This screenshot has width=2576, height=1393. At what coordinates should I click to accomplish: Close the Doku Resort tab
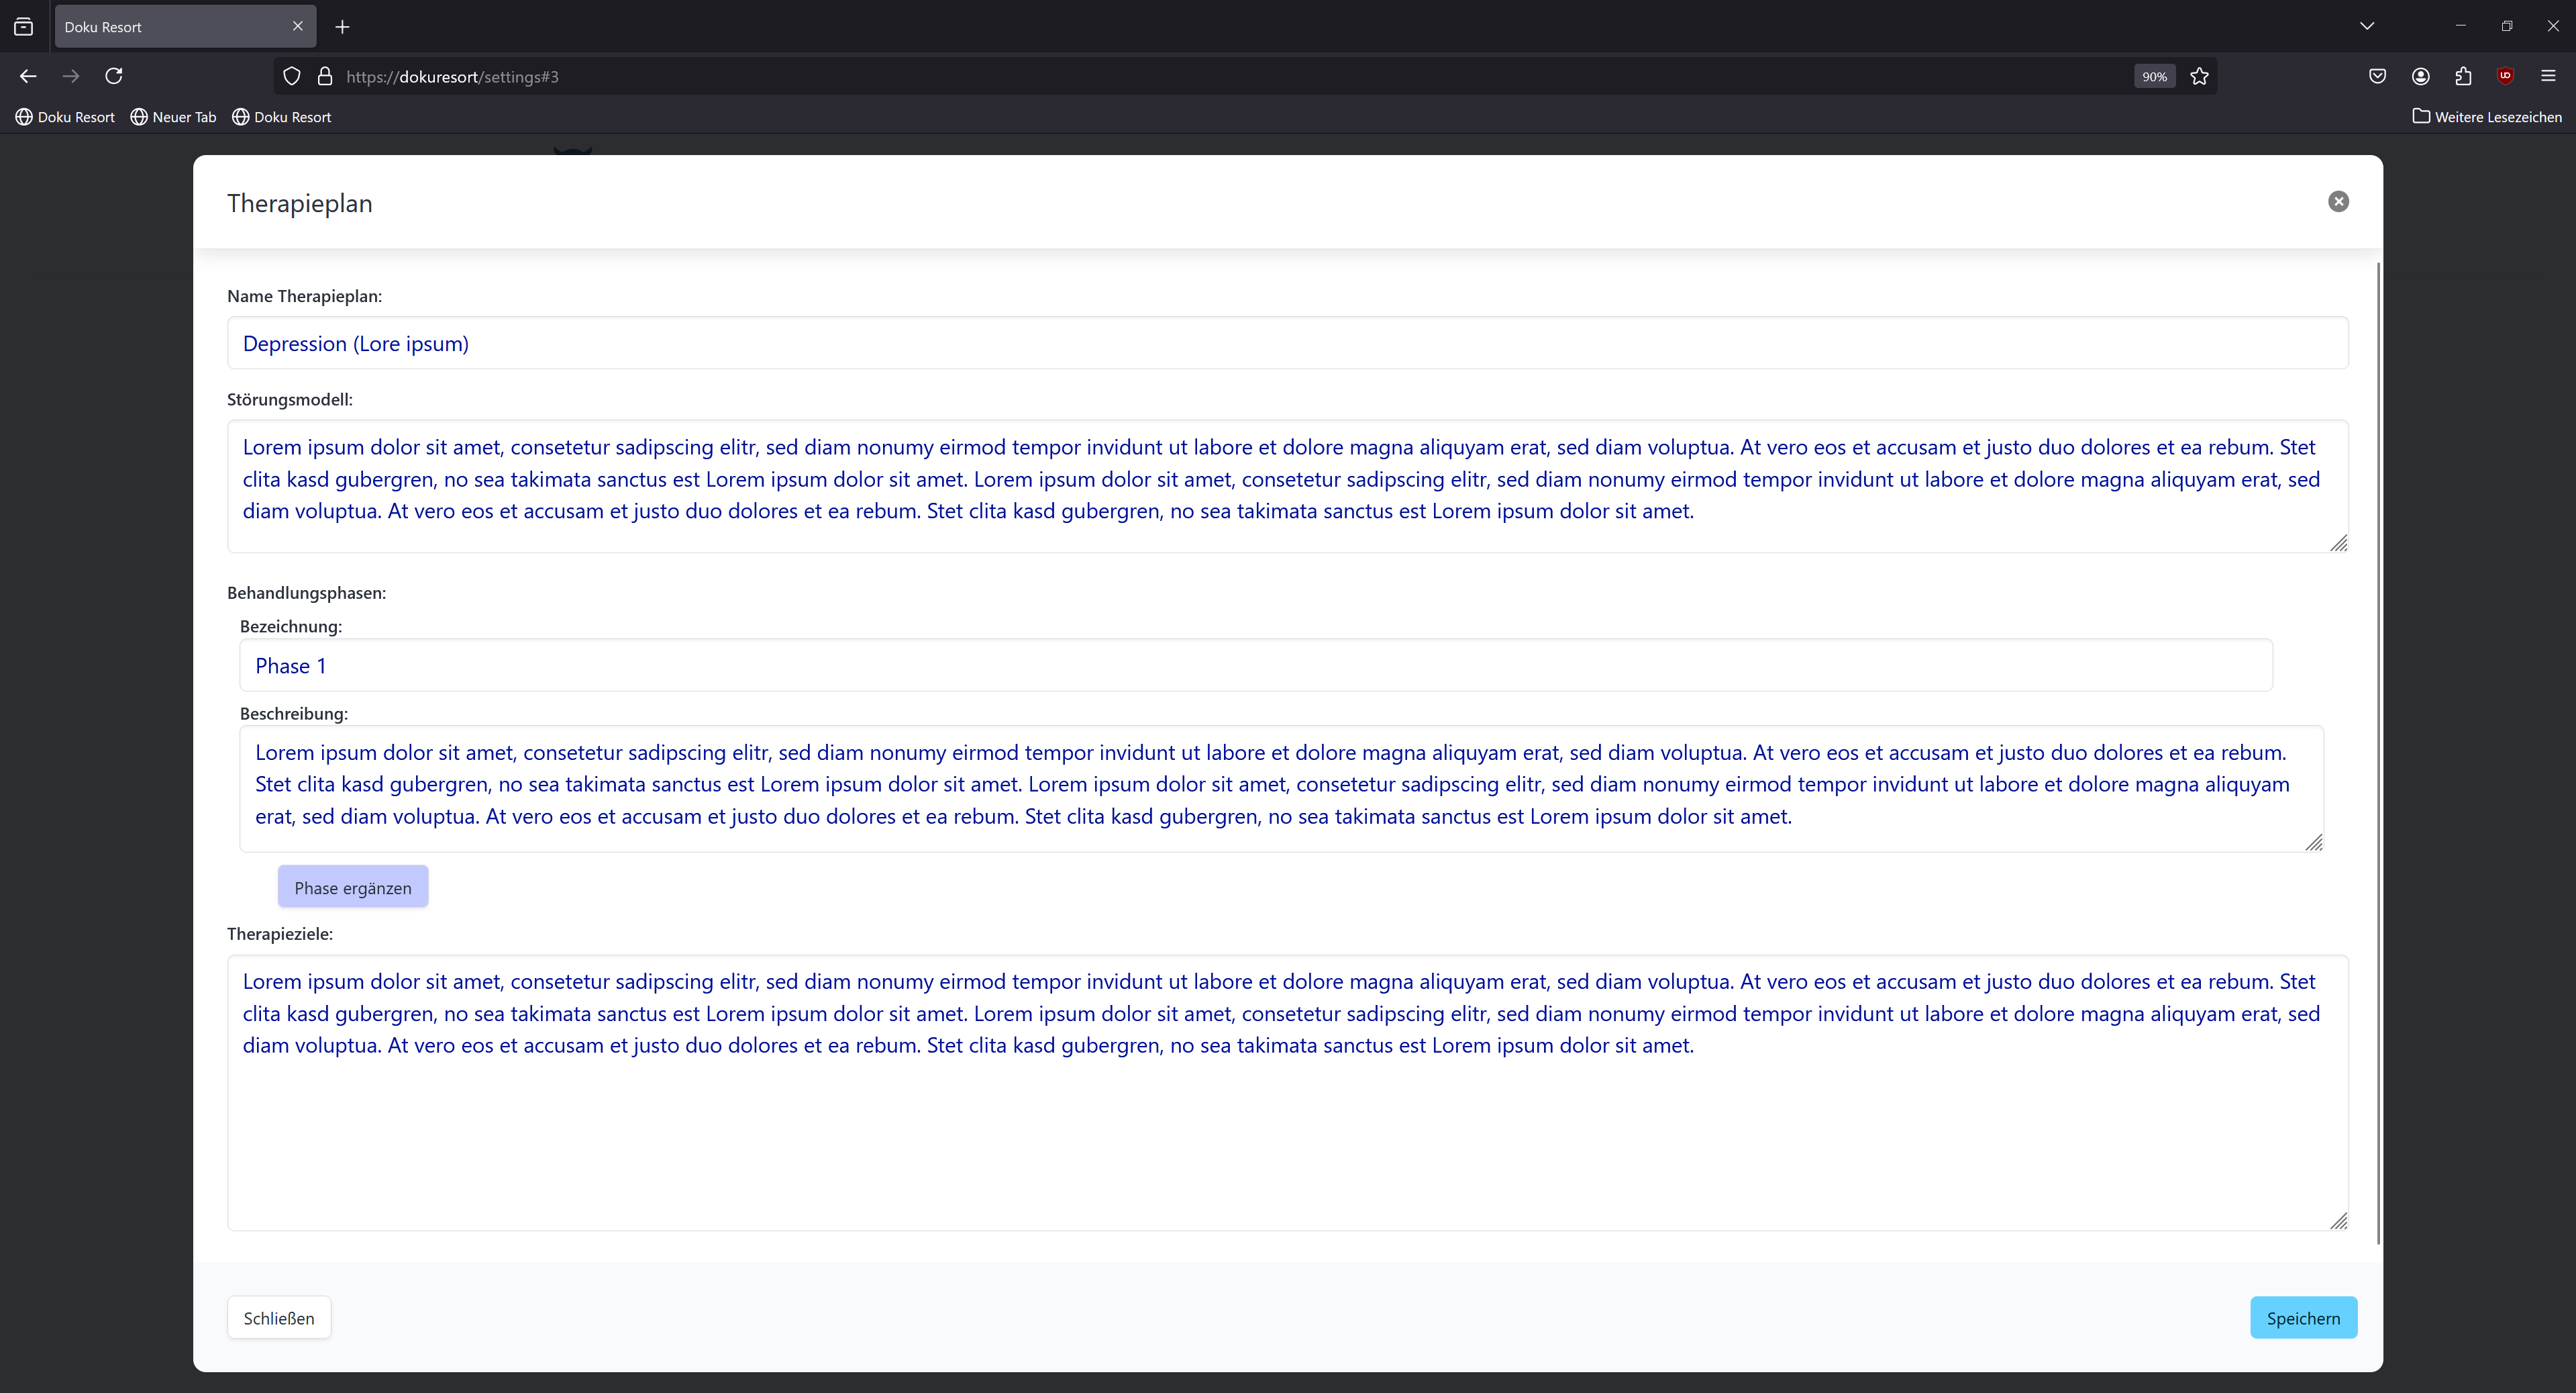tap(297, 26)
